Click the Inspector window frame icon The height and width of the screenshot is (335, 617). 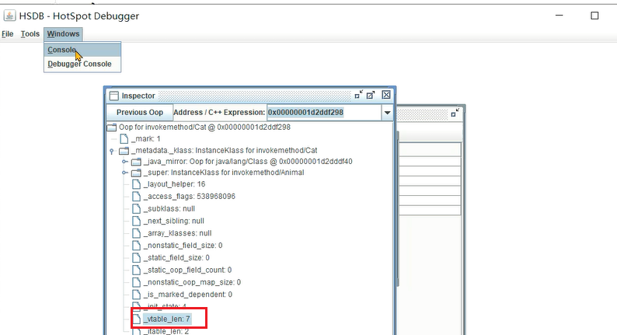click(x=113, y=96)
